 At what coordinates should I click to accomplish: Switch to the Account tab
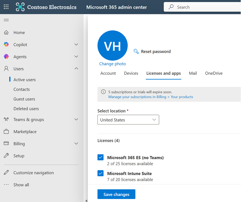(108, 73)
